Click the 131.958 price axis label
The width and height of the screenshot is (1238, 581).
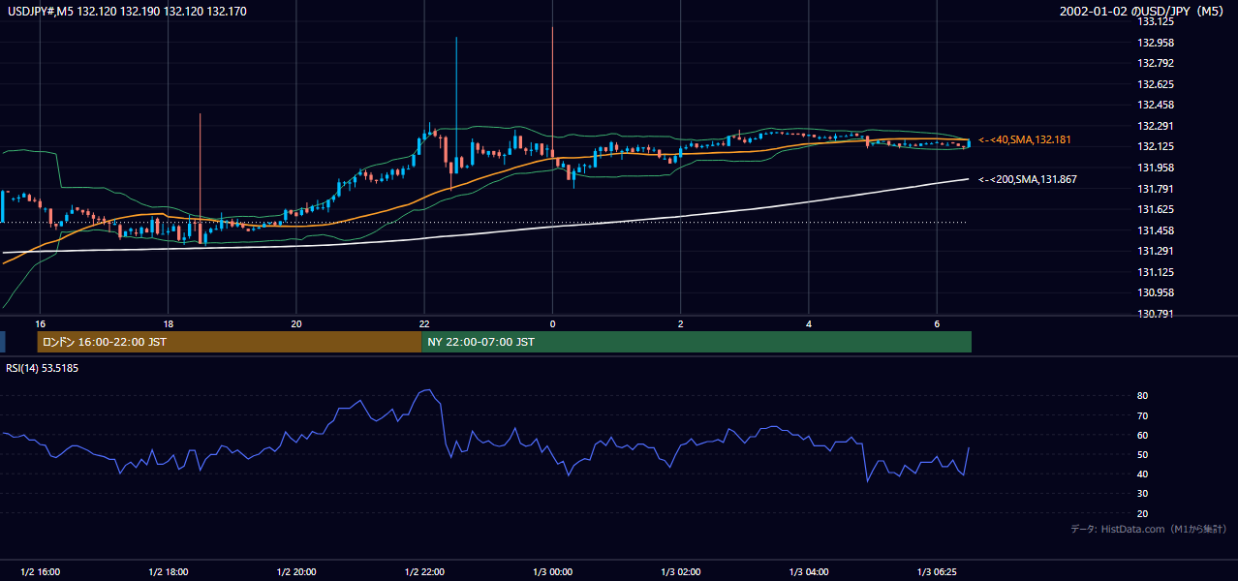tap(1155, 168)
